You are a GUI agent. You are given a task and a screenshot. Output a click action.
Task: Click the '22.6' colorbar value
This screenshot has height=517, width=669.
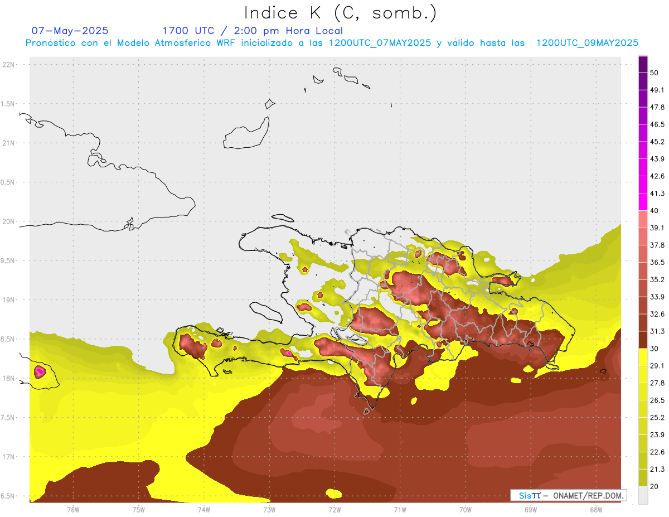[657, 452]
